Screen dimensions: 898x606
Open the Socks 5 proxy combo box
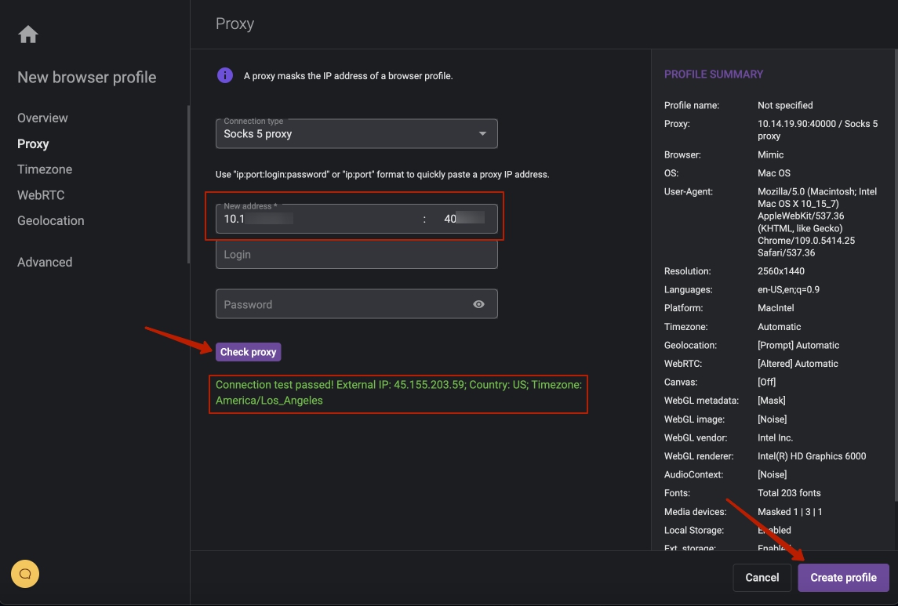coord(345,134)
